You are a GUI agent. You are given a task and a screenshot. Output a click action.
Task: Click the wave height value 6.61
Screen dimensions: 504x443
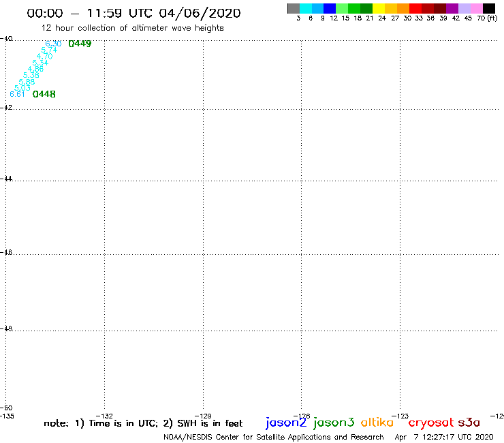coord(17,94)
